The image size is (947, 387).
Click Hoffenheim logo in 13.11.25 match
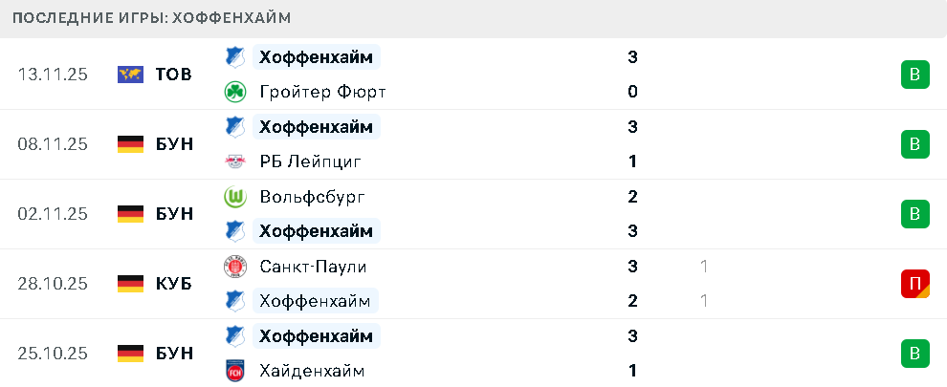(234, 57)
